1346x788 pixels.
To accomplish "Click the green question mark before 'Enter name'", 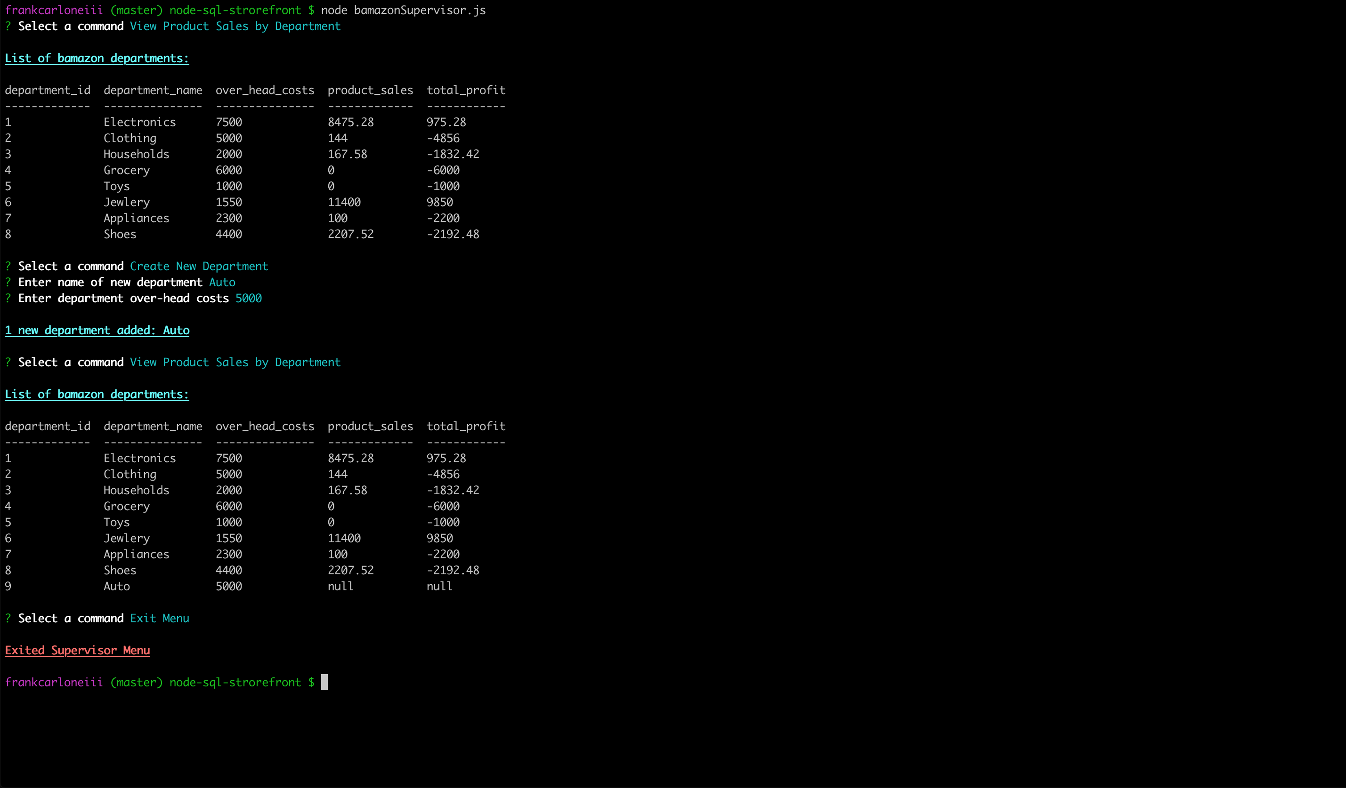I will click(x=8, y=282).
